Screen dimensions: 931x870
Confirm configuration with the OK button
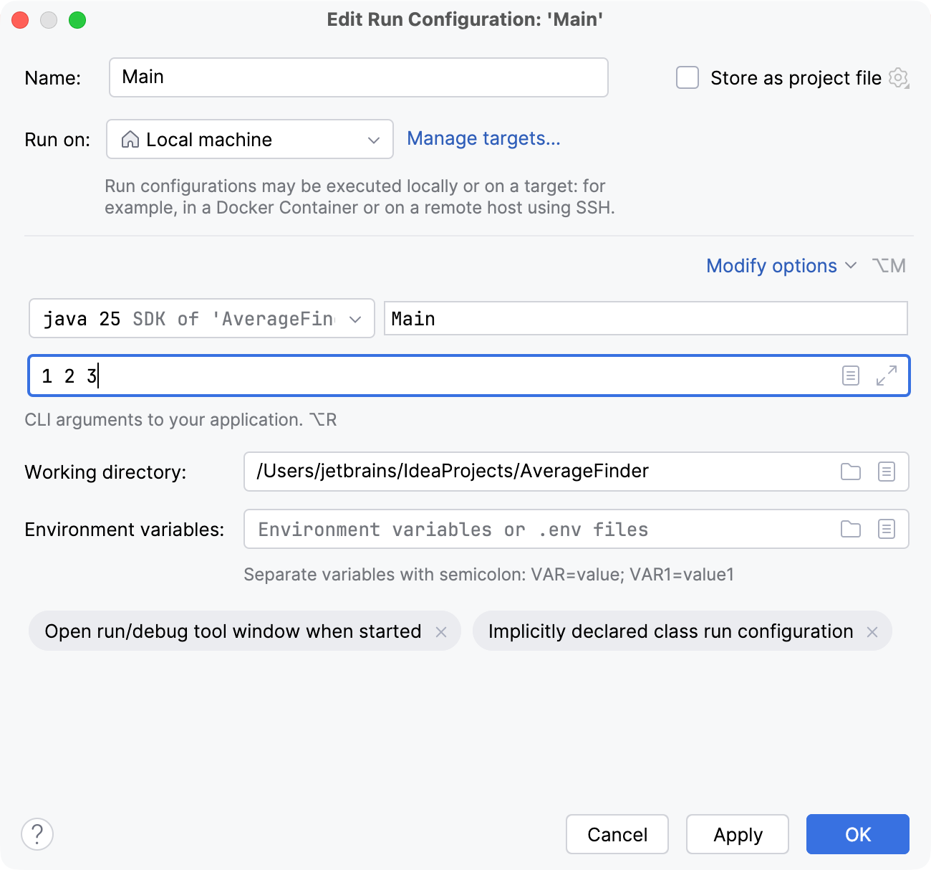(x=857, y=834)
